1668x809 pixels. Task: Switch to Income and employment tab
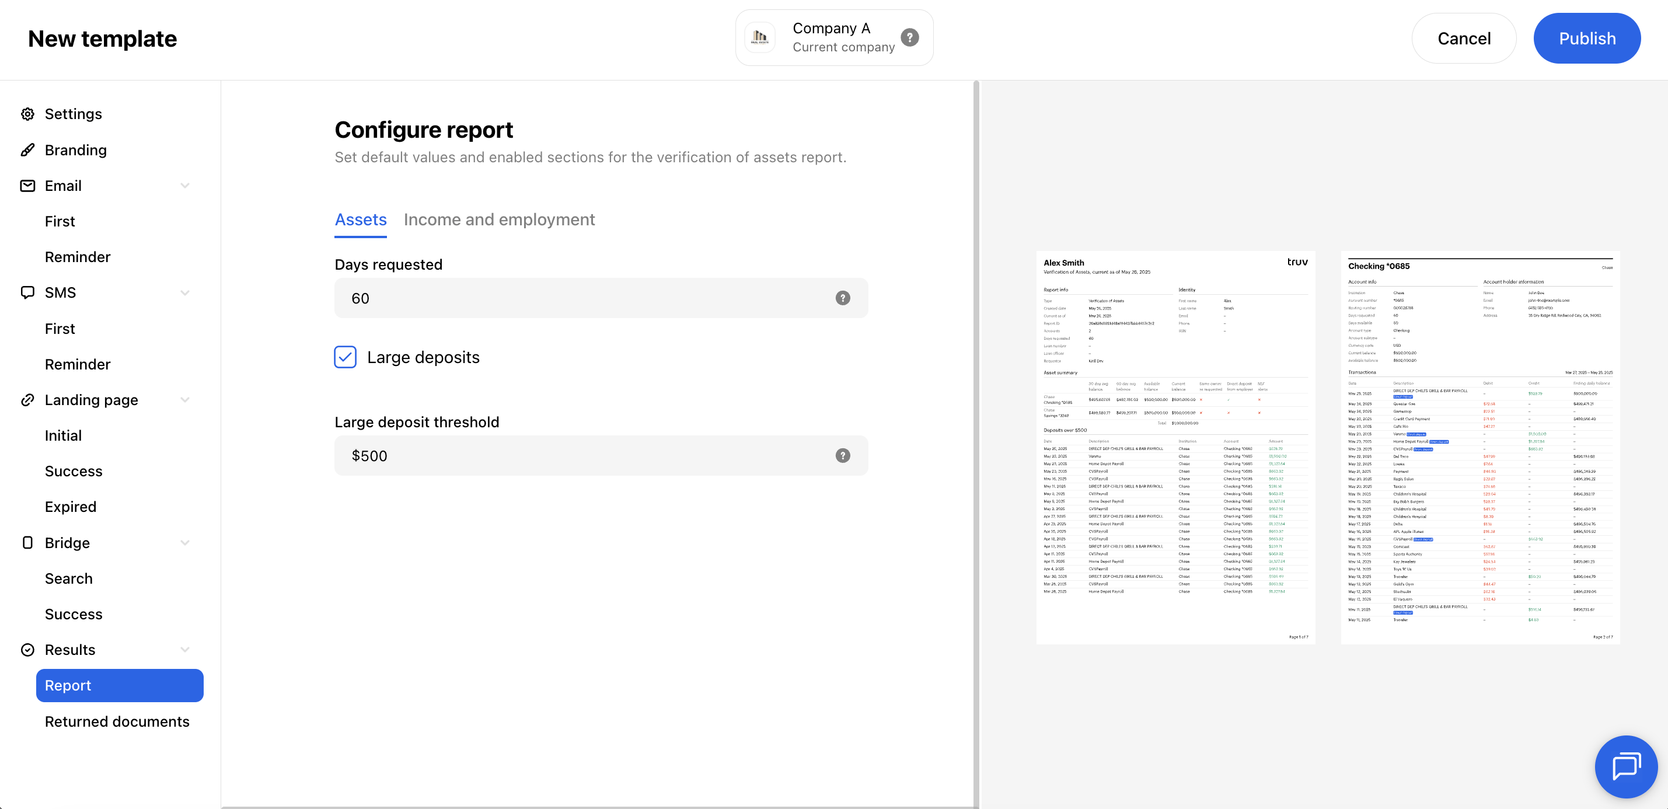[x=499, y=220]
